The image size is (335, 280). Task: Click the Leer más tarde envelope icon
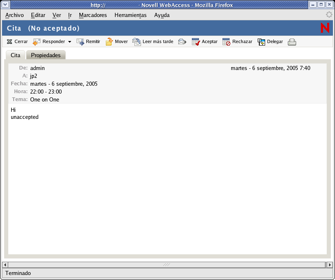(x=137, y=41)
